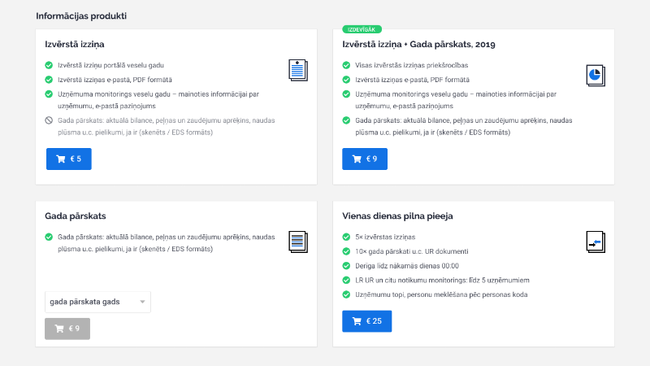Click the 'Informācijas produkti' section title
Screen dimensions: 650x366
pyautogui.click(x=80, y=15)
